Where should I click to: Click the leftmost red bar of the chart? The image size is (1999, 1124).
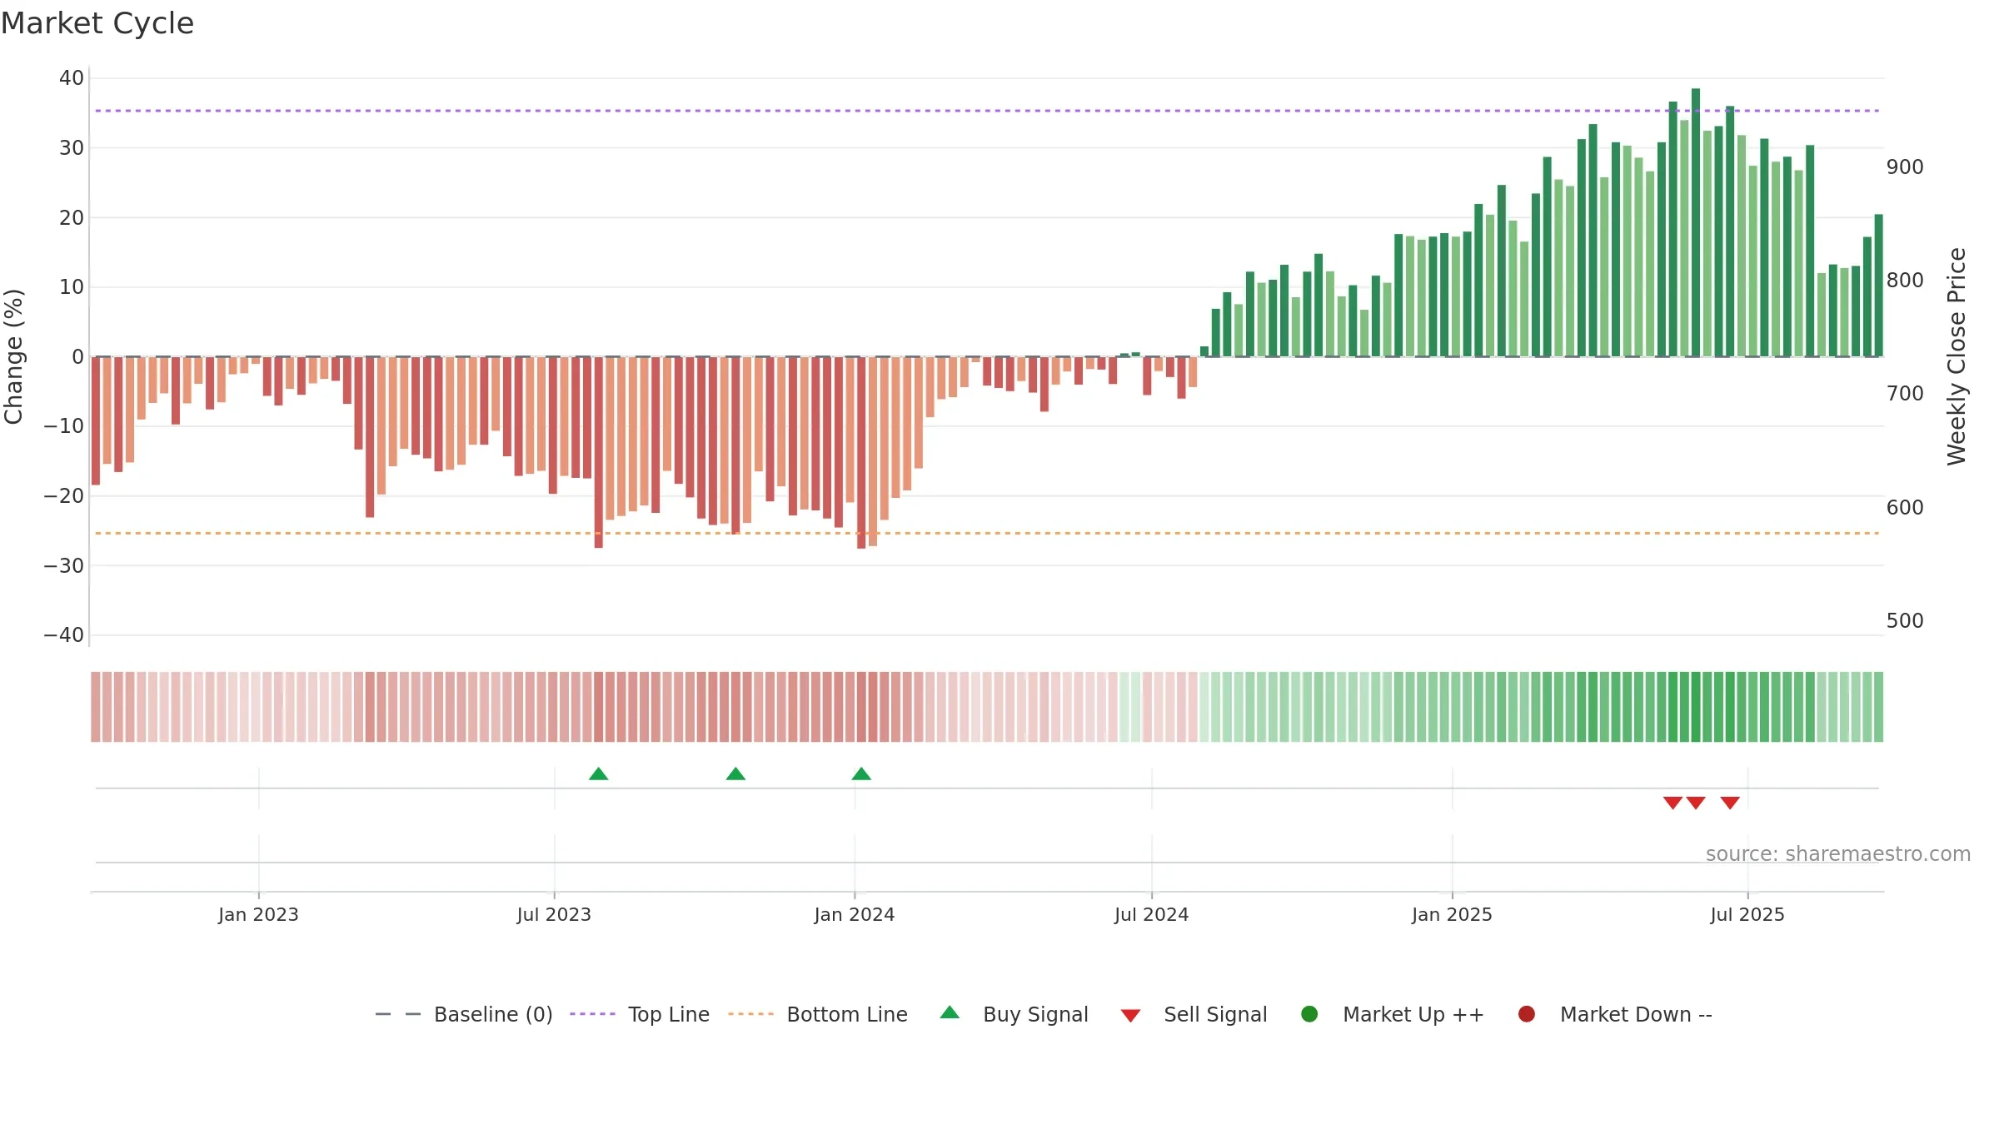pos(96,420)
